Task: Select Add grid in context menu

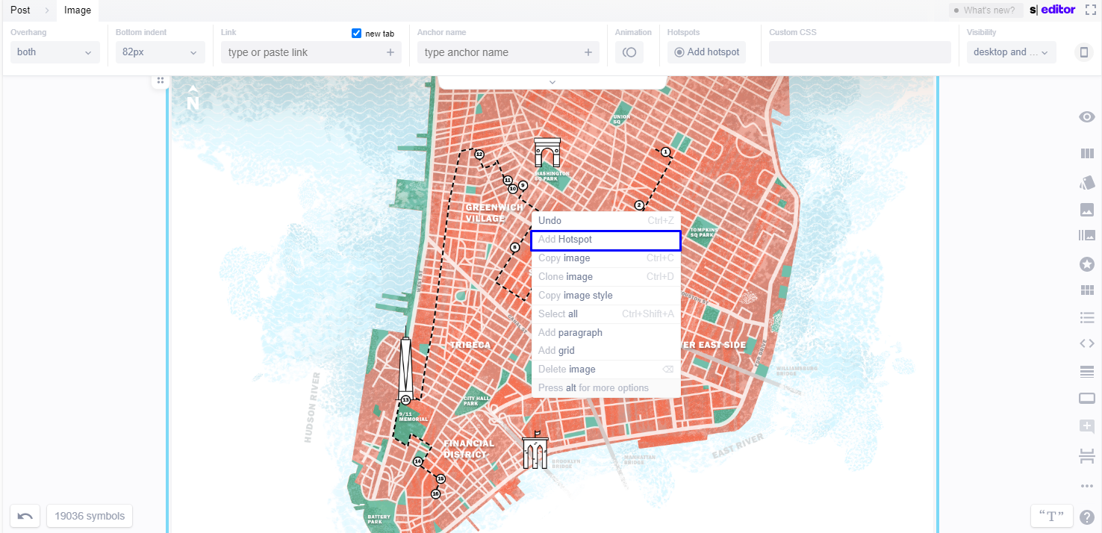Action: click(x=606, y=351)
